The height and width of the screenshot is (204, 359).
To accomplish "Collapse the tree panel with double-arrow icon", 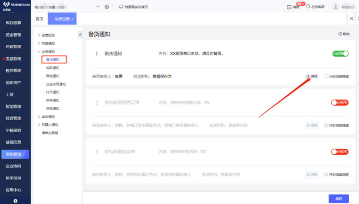I will [x=80, y=35].
